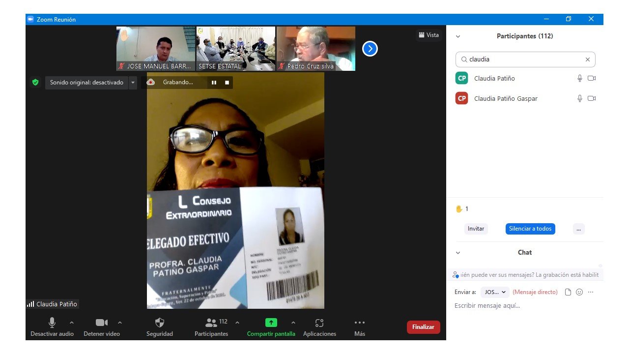Restore down the Zoom window
629x354 pixels.
coord(569,19)
